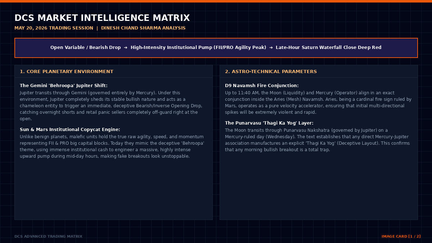Click Late-Hour Saturn Waterfall Close Deep Red text
This screenshot has width=432, height=243.
[329, 48]
